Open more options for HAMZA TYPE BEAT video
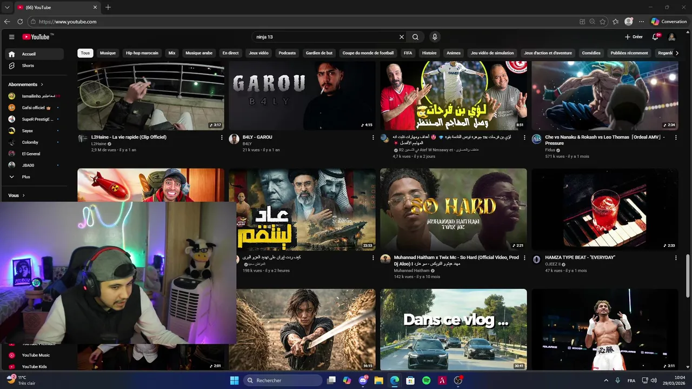692x389 pixels. (x=676, y=258)
